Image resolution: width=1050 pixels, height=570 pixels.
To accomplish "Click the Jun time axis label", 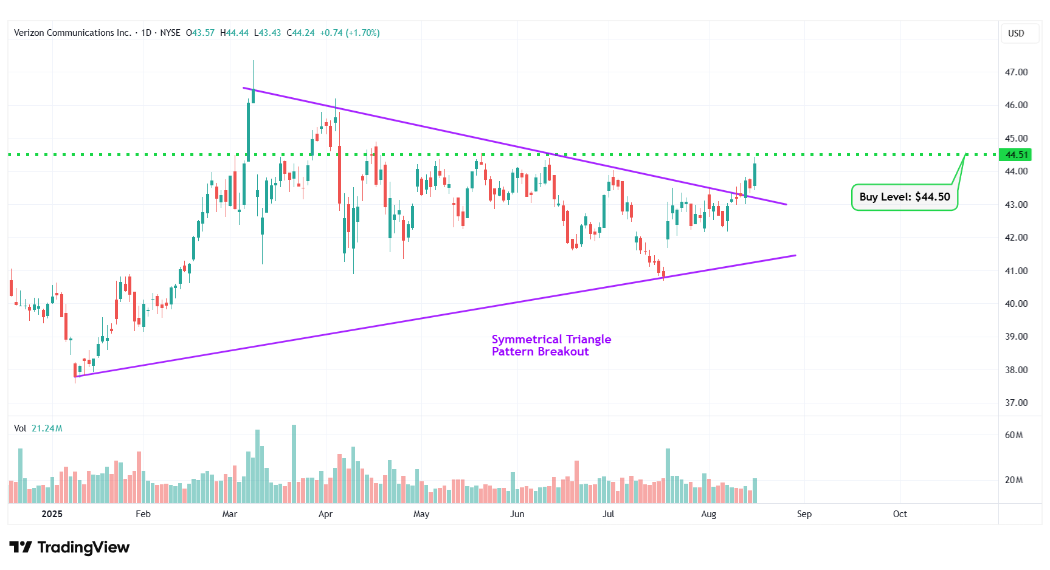I will click(517, 514).
